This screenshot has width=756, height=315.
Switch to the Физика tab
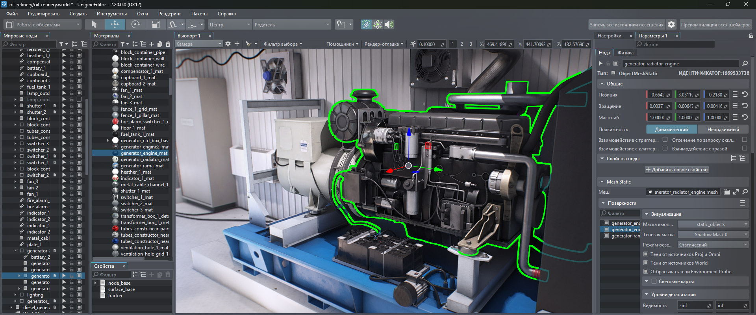tap(625, 53)
